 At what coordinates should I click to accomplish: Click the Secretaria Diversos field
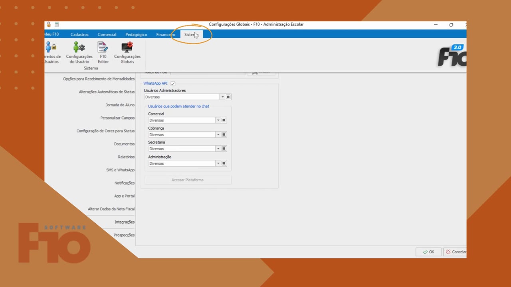coord(182,149)
